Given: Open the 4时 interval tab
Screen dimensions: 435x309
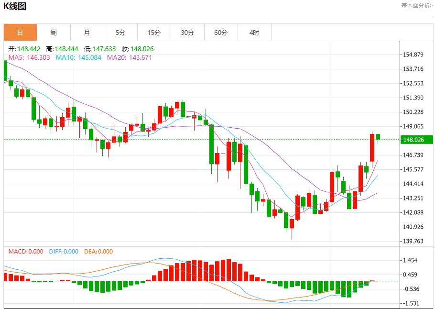Looking at the screenshot, I should [x=254, y=33].
